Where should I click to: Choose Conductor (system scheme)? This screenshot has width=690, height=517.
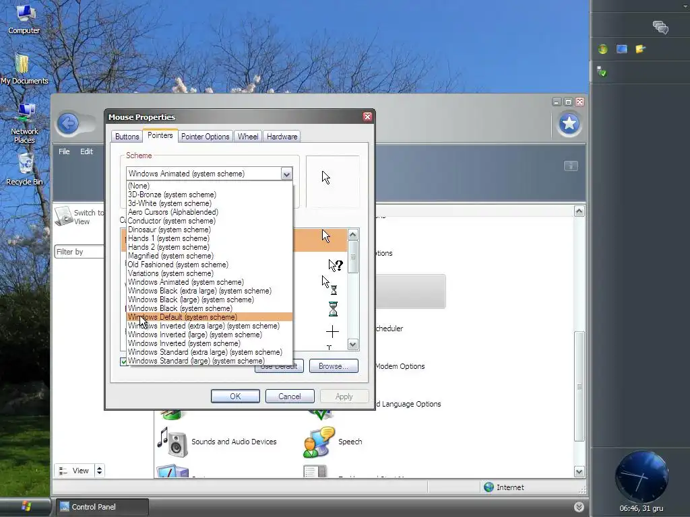(x=210, y=221)
